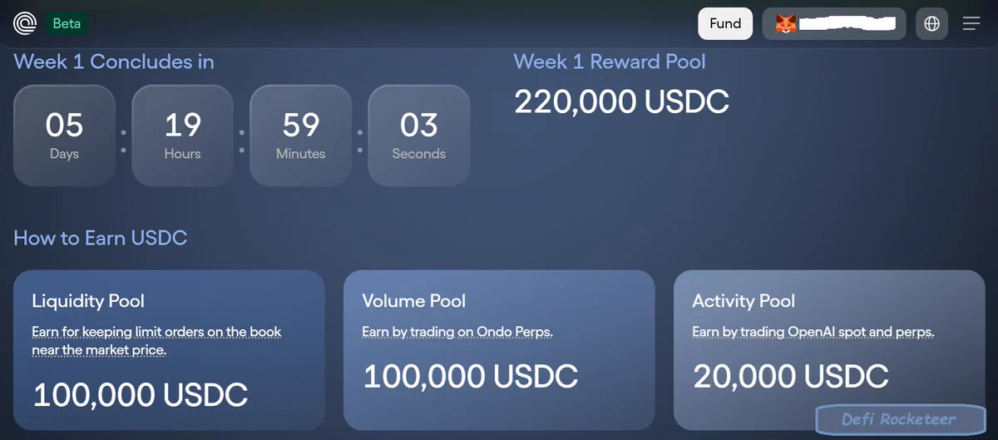Click the Hours countdown tile
This screenshot has height=440, width=998.
pyautogui.click(x=182, y=135)
